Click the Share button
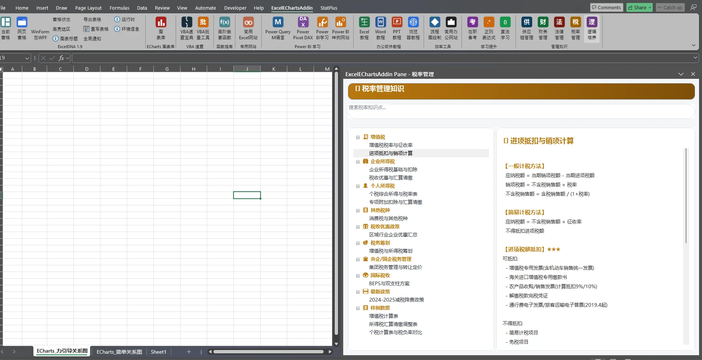702x360 pixels. pos(639,7)
